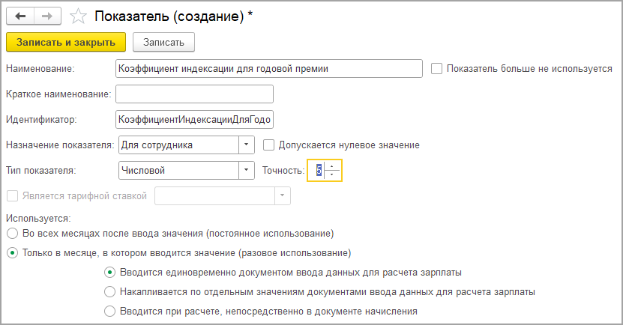623x325 pixels.
Task: Choose 'Накапливается по отдельным значениям' radio option
Action: [x=110, y=291]
